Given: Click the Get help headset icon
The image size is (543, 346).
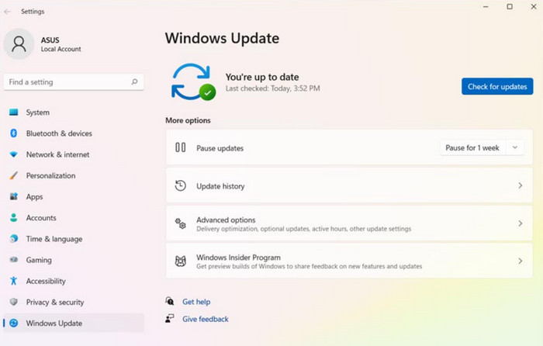Looking at the screenshot, I should pyautogui.click(x=170, y=301).
